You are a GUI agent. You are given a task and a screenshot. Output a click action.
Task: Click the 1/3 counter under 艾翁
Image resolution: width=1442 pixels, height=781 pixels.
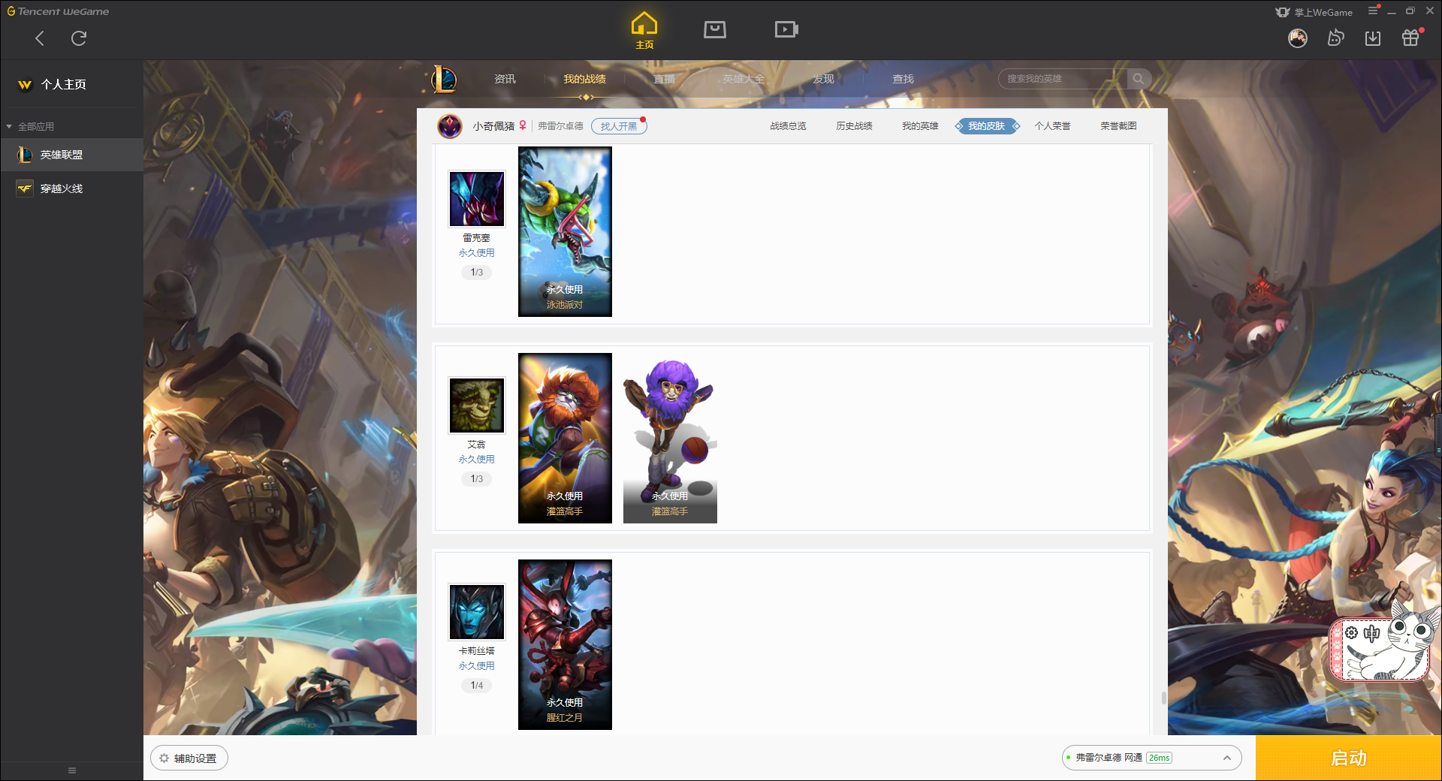click(x=477, y=479)
